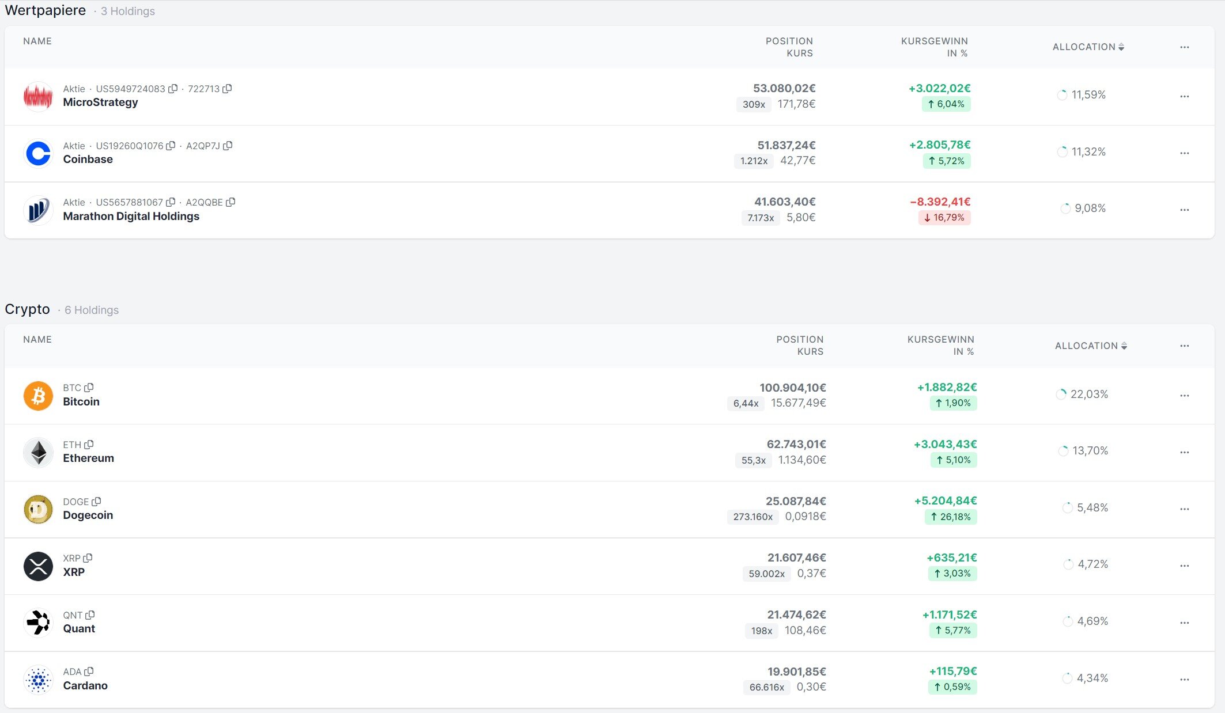This screenshot has width=1225, height=713.
Task: Open more options for Coinbase row
Action: point(1184,153)
